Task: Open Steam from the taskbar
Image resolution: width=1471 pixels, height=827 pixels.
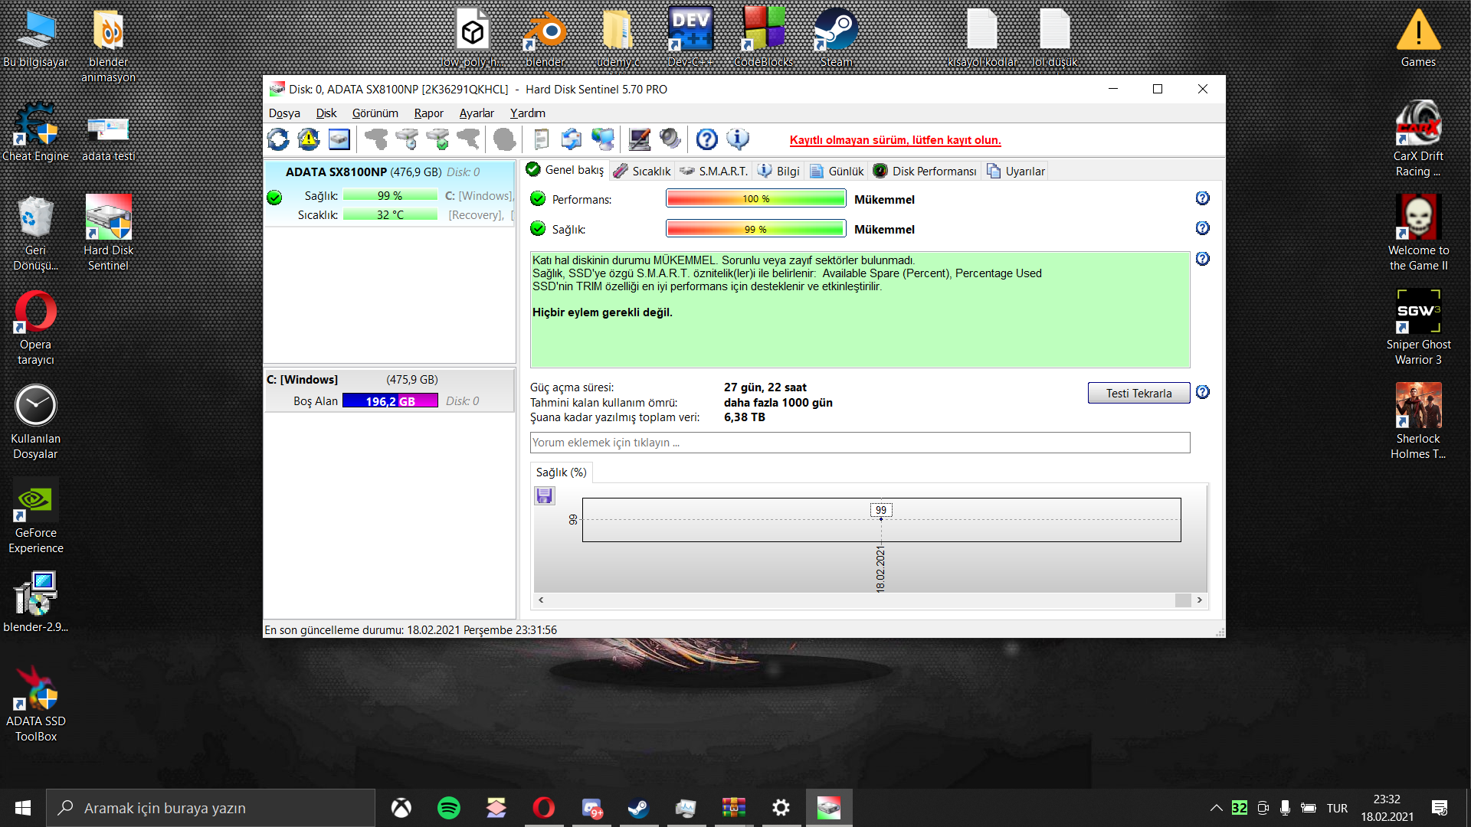Action: (x=638, y=808)
